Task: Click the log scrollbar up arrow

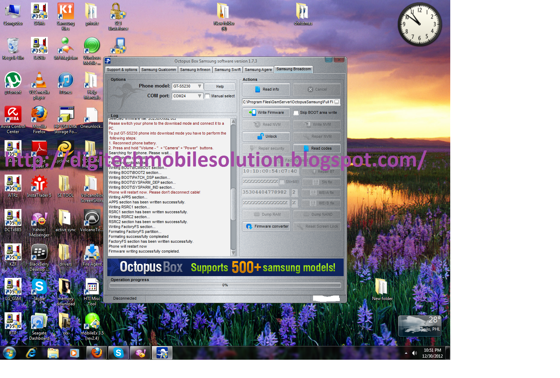Action: (233, 121)
